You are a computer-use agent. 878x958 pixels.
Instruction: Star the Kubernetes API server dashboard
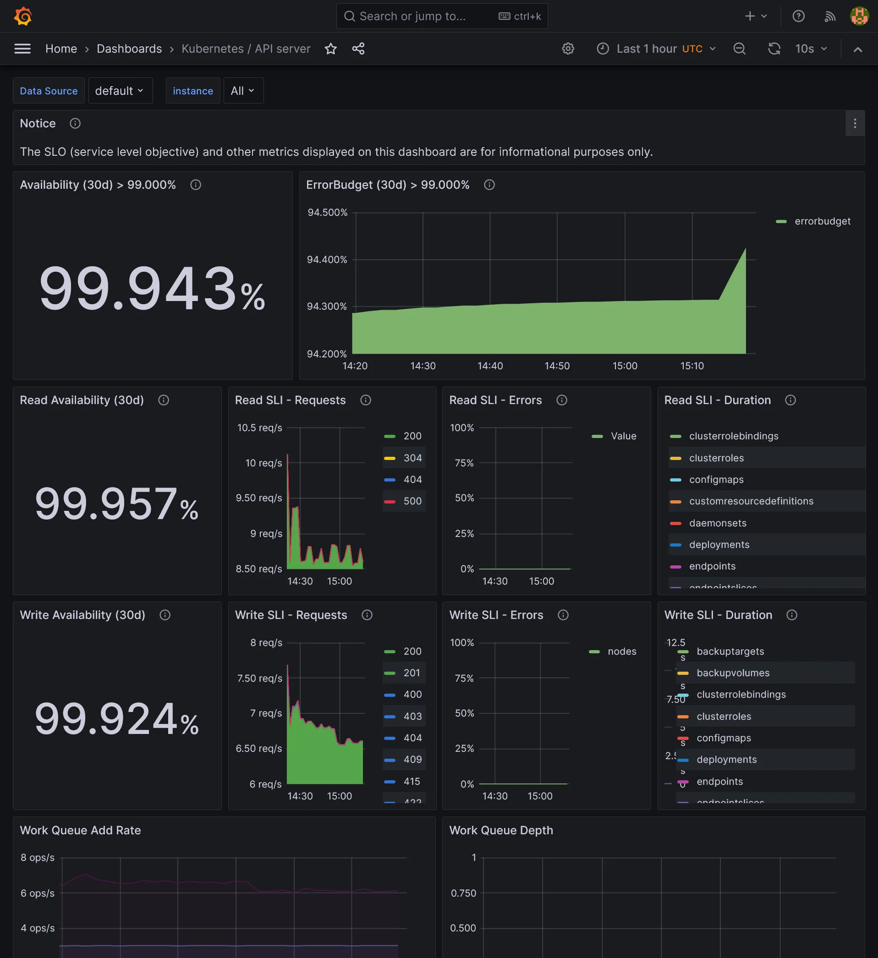tap(331, 49)
